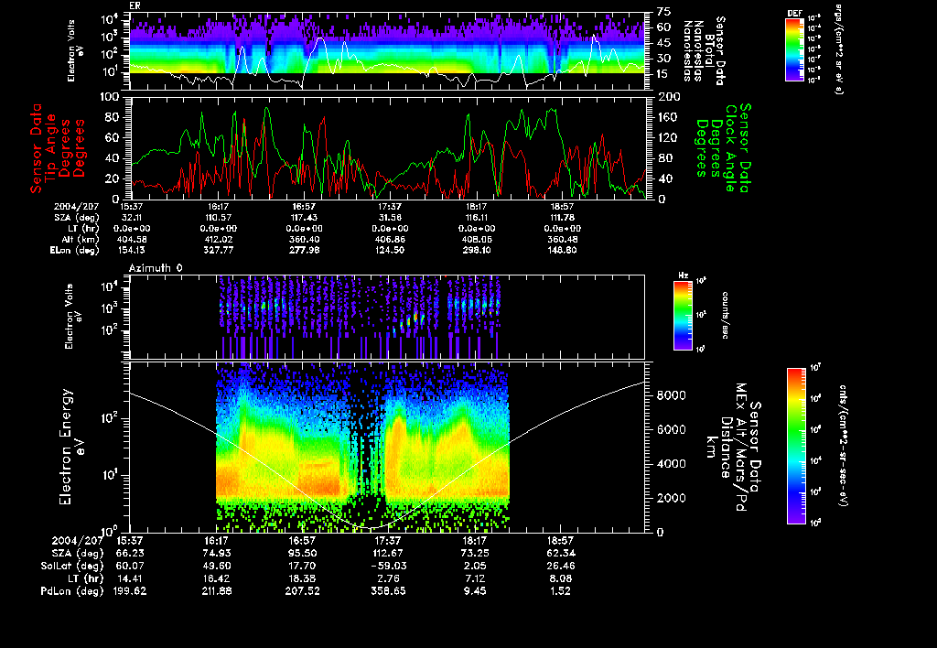Click Alt value 412.02
937x648 pixels.
click(218, 240)
